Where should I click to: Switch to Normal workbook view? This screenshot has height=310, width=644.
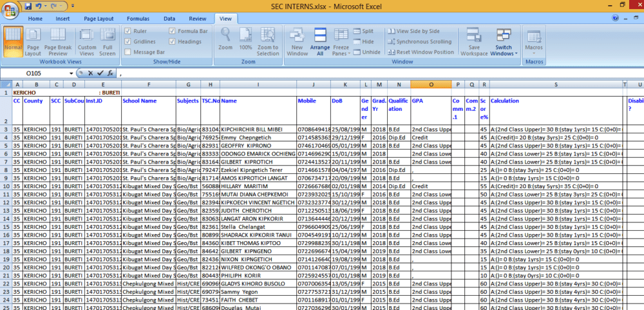click(x=13, y=41)
